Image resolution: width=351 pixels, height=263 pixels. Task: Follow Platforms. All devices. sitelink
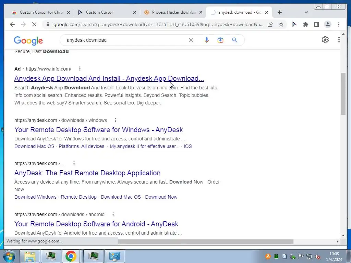[82, 146]
